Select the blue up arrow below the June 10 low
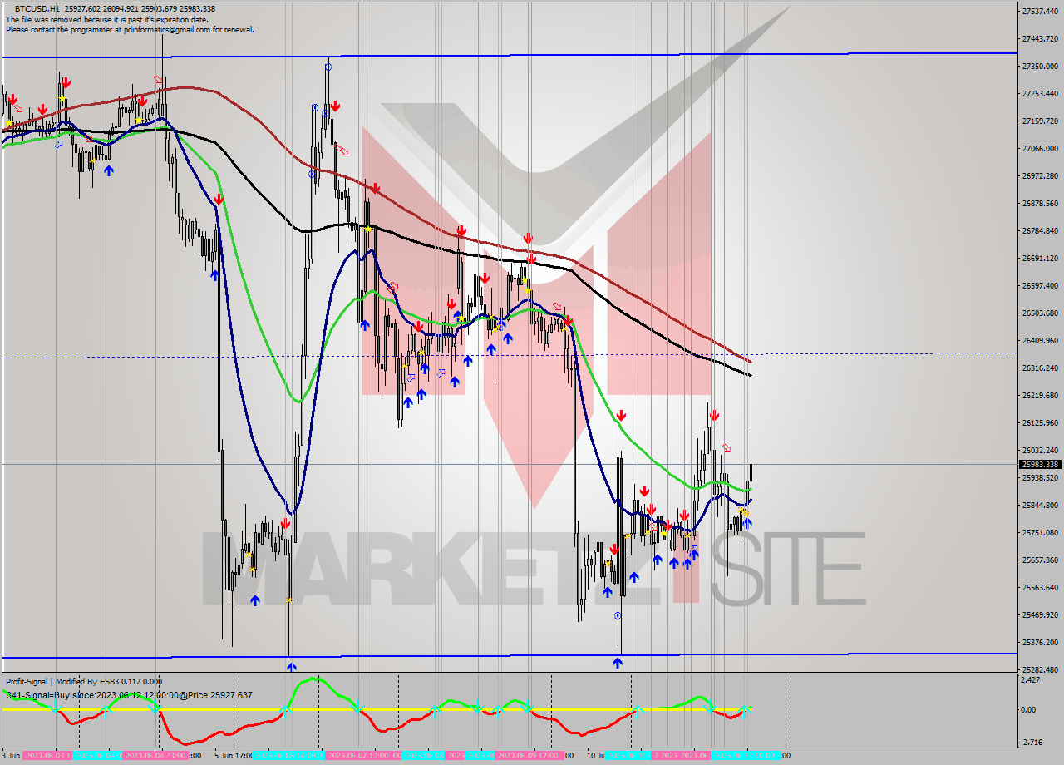Viewport: 1064px width, 765px height. pyautogui.click(x=618, y=662)
